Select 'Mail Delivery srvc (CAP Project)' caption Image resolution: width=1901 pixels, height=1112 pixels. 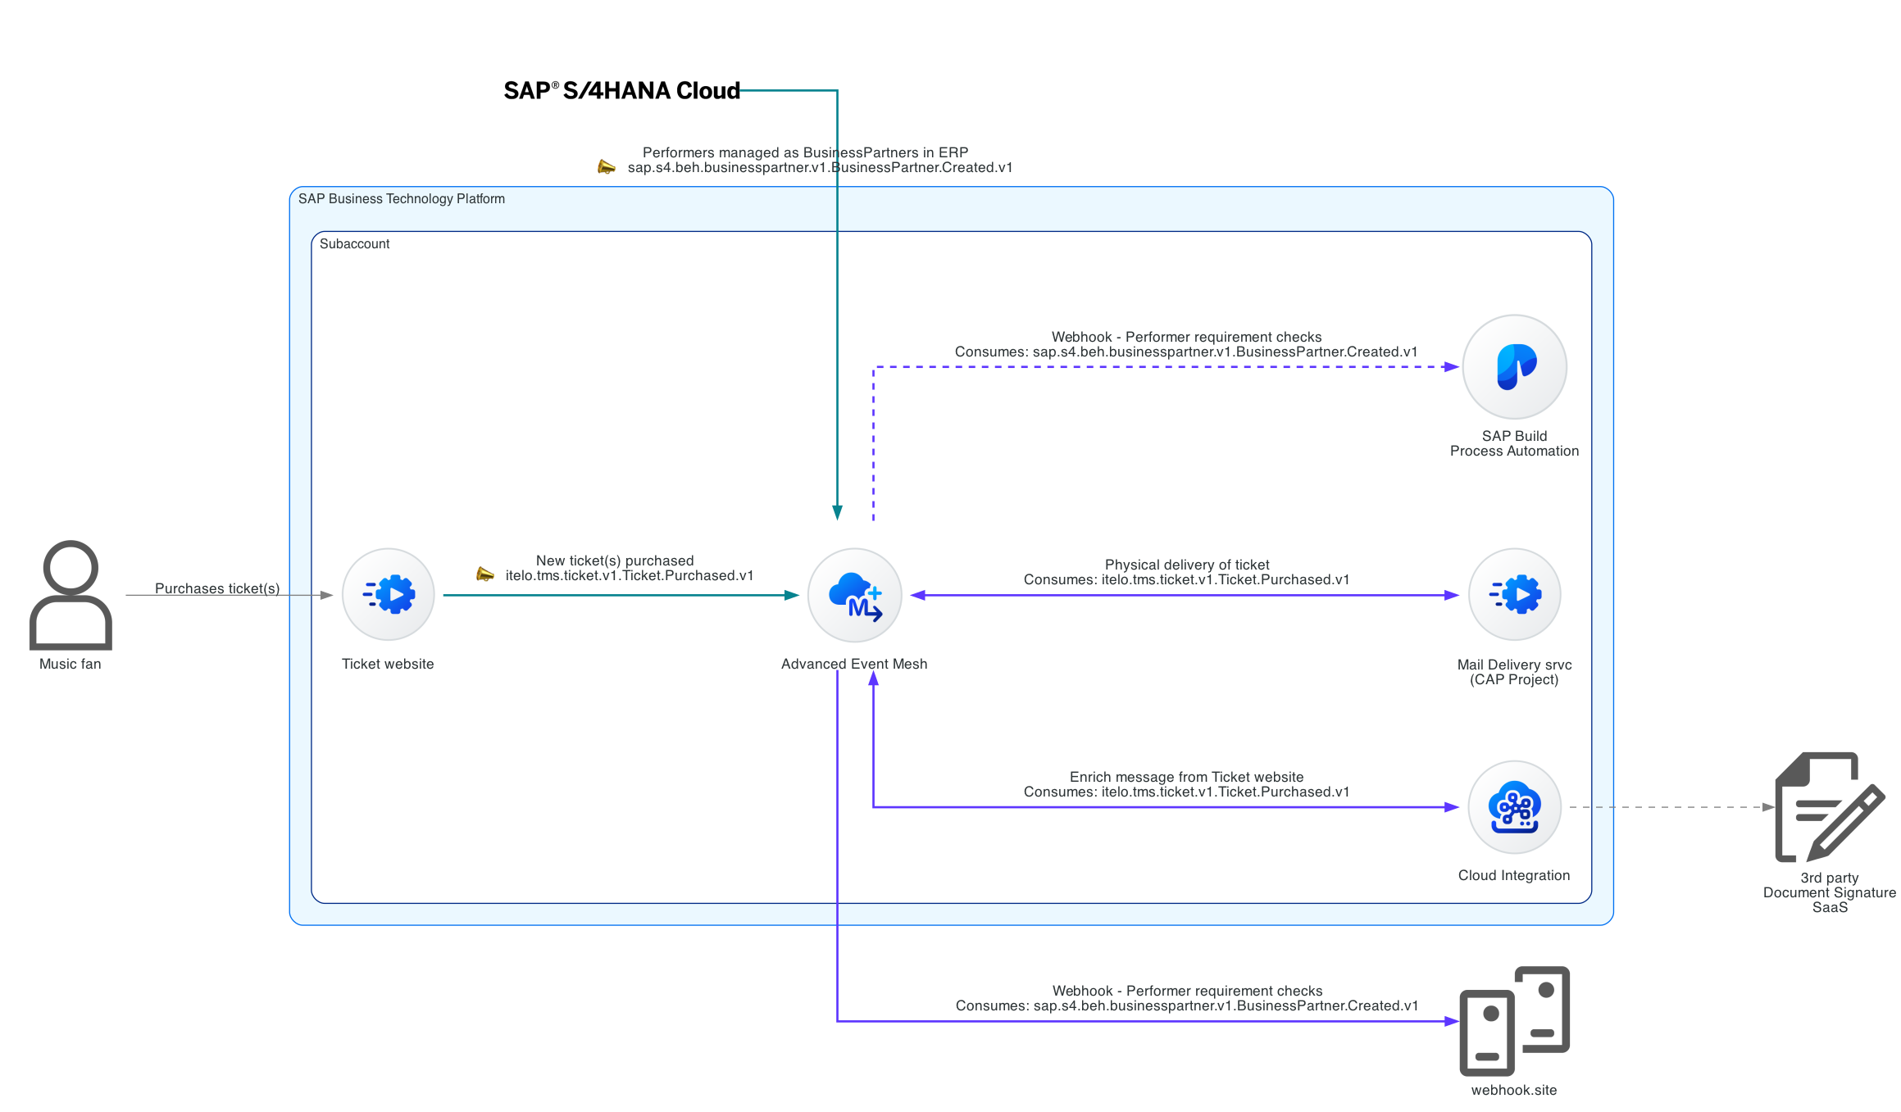(1514, 672)
